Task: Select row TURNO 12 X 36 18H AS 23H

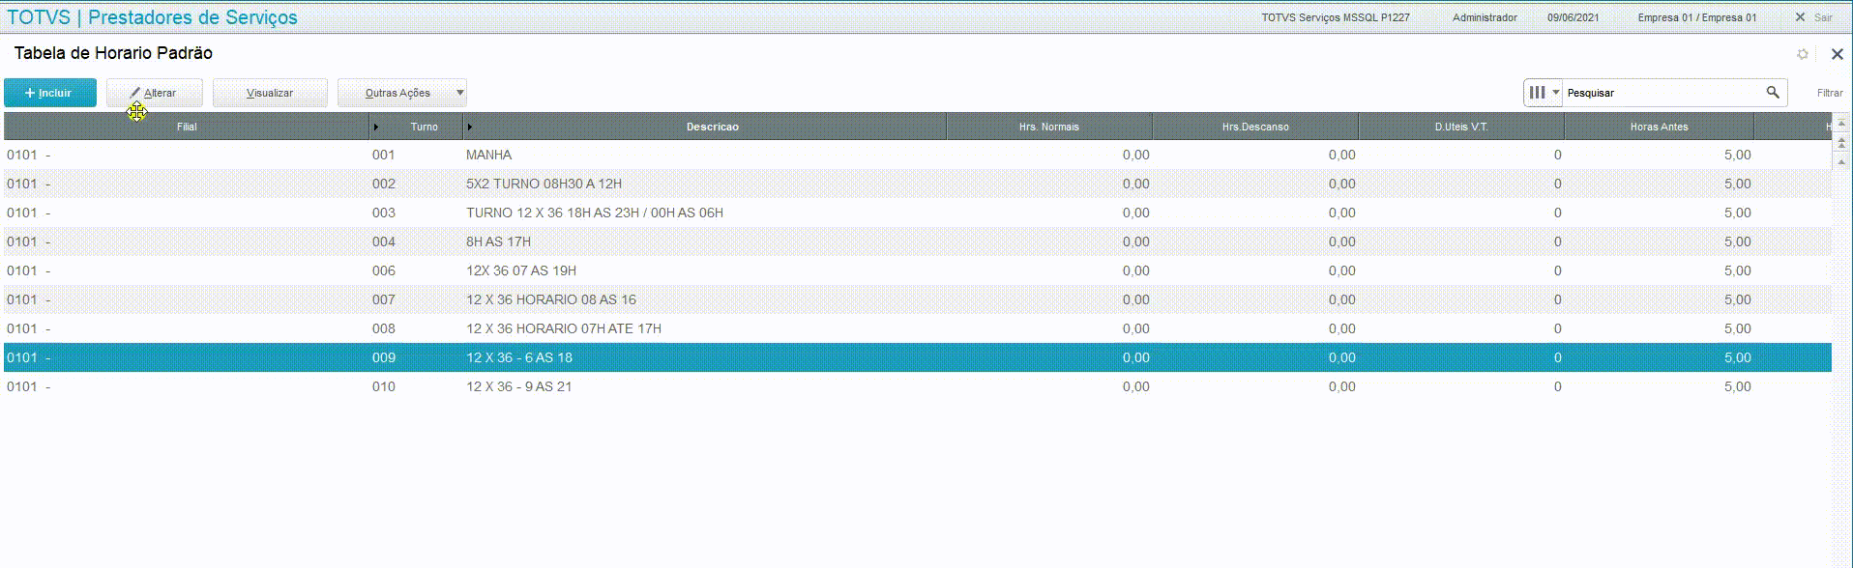Action: click(918, 213)
